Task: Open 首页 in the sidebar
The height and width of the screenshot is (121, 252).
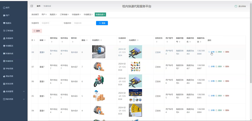Action: [x=6, y=8]
